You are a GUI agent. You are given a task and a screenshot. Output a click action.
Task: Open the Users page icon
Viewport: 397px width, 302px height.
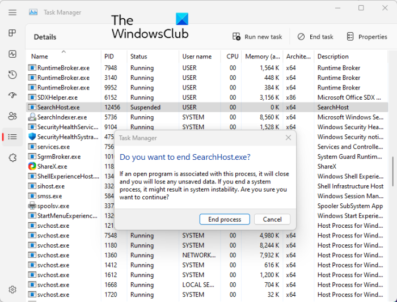(x=12, y=116)
